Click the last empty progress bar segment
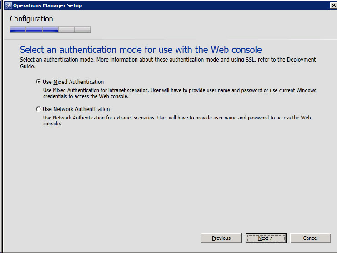The height and width of the screenshot is (253, 337). pos(82,30)
